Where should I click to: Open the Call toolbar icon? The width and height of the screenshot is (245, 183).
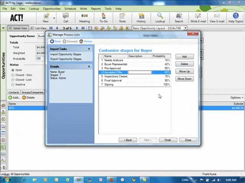tap(66, 18)
